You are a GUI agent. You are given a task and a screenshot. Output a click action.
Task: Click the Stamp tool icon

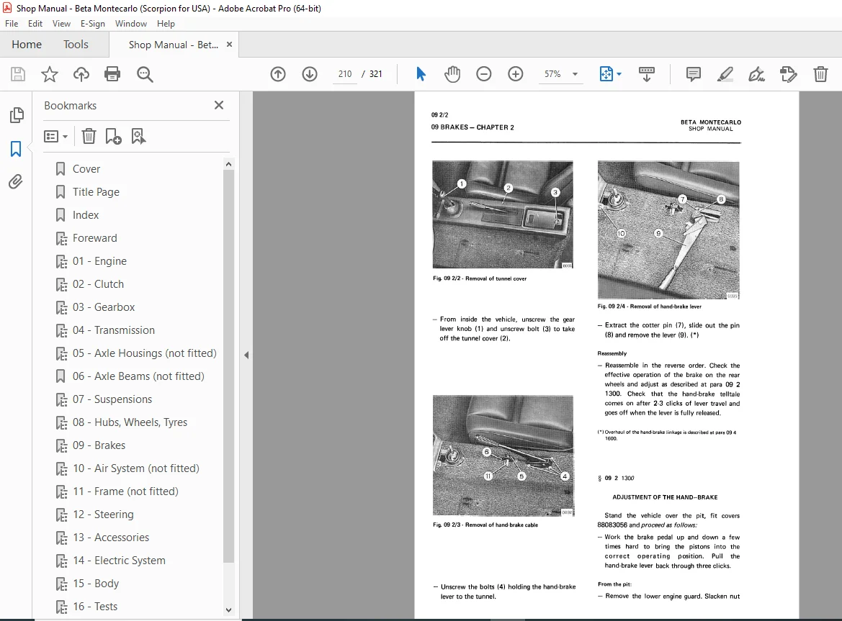(788, 74)
